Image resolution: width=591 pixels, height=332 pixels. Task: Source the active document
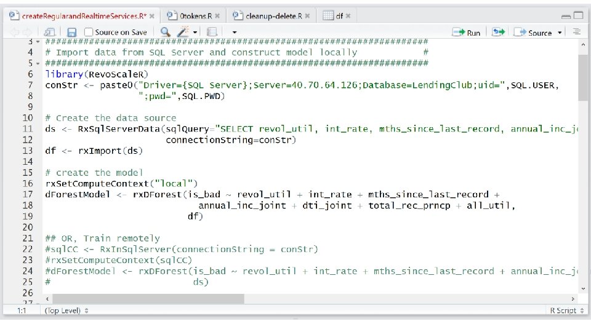click(x=532, y=33)
